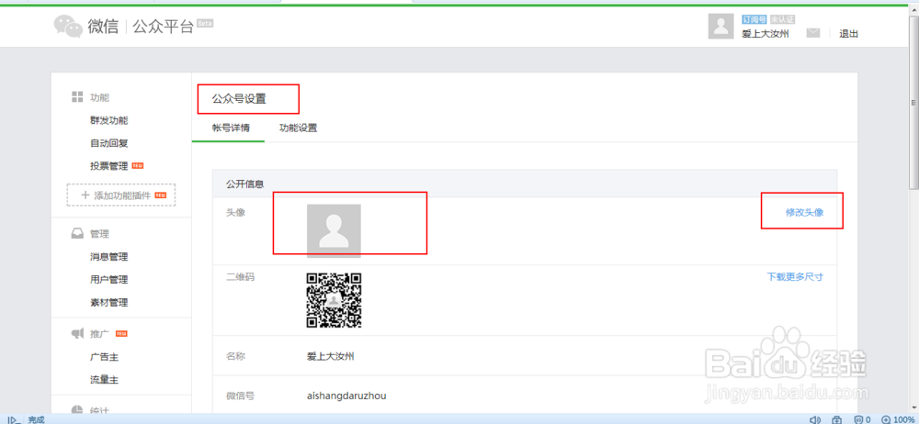Open the mail envelope notifications icon
This screenshot has height=424, width=919.
tap(813, 33)
